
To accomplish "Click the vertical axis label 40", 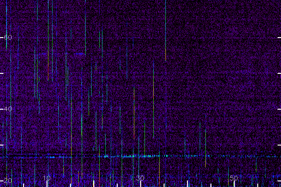I will click(x=8, y=109).
